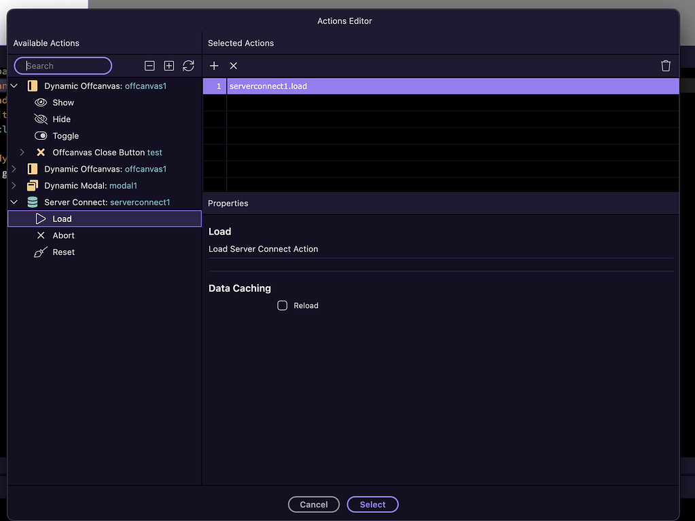Select the Toggle action icon
Image resolution: width=695 pixels, height=521 pixels.
click(41, 136)
